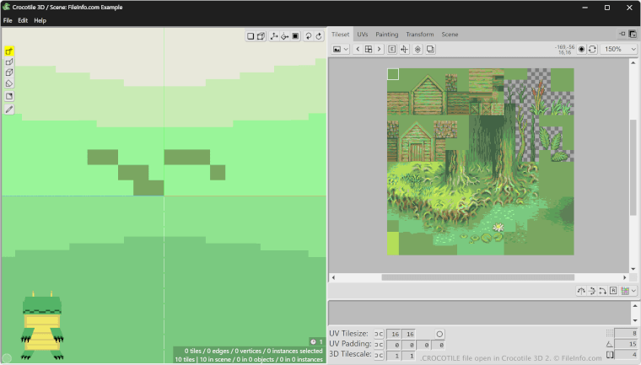641x365 pixels.
Task: Open the tileset image dropdown
Action: 340,50
